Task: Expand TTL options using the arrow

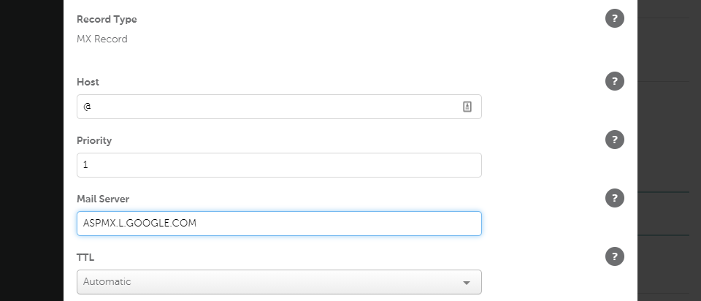Action: click(x=467, y=283)
